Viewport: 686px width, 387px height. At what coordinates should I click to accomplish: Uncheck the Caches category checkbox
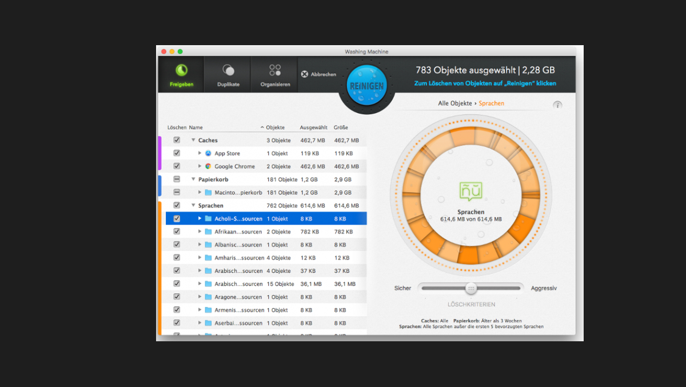[177, 140]
